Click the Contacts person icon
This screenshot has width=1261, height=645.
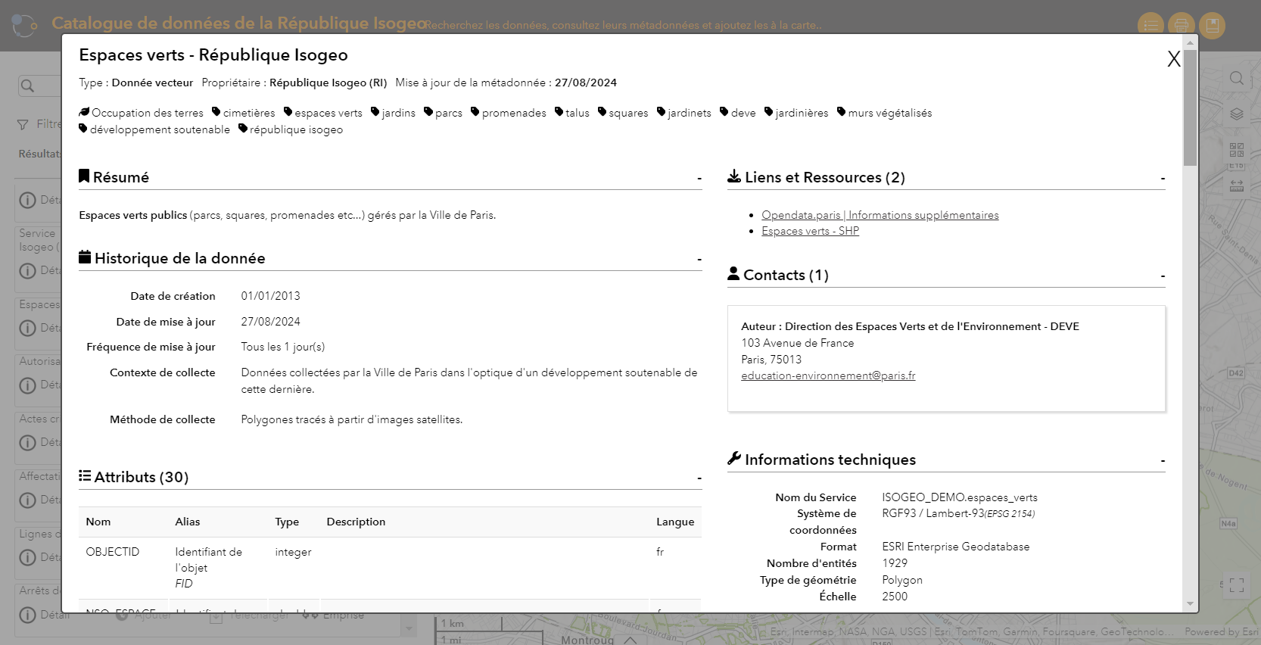tap(733, 273)
